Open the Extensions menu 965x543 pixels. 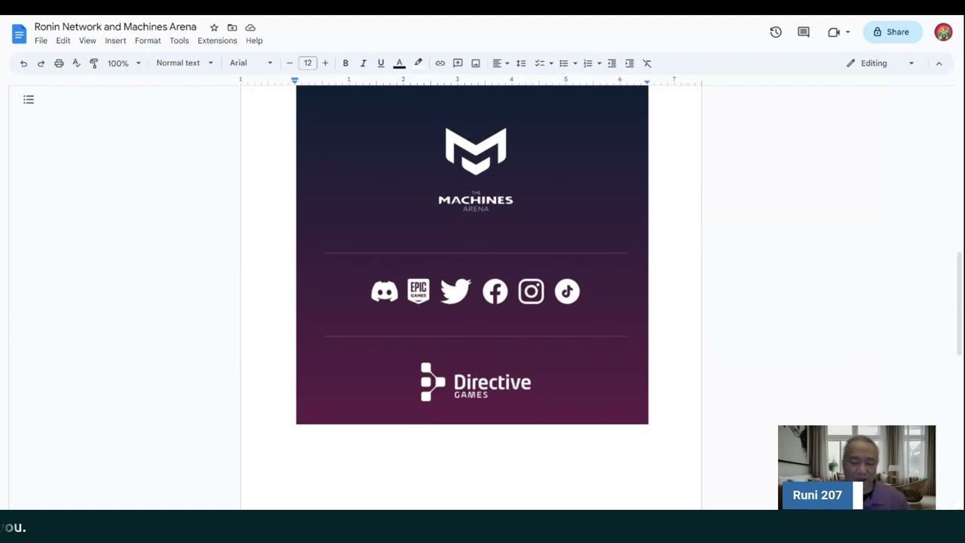tap(217, 41)
